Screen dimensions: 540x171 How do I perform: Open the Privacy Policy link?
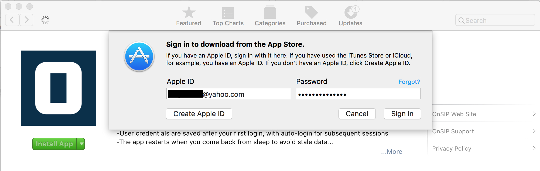click(452, 148)
